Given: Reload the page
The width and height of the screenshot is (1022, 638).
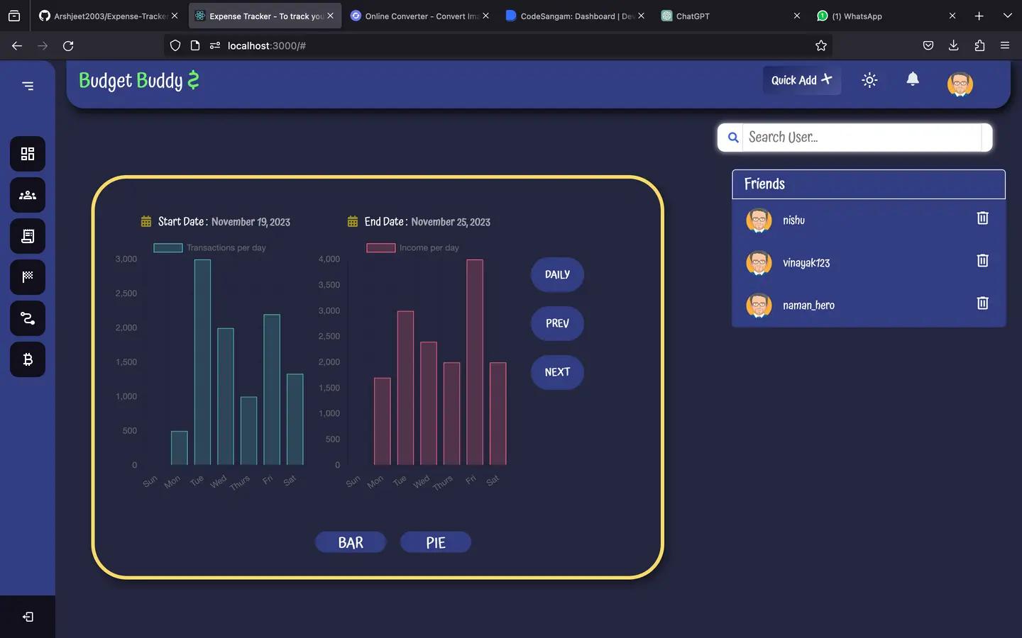Looking at the screenshot, I should coord(68,45).
